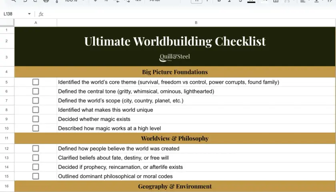Select row 11 header
This screenshot has height=192, width=336.
click(7, 138)
